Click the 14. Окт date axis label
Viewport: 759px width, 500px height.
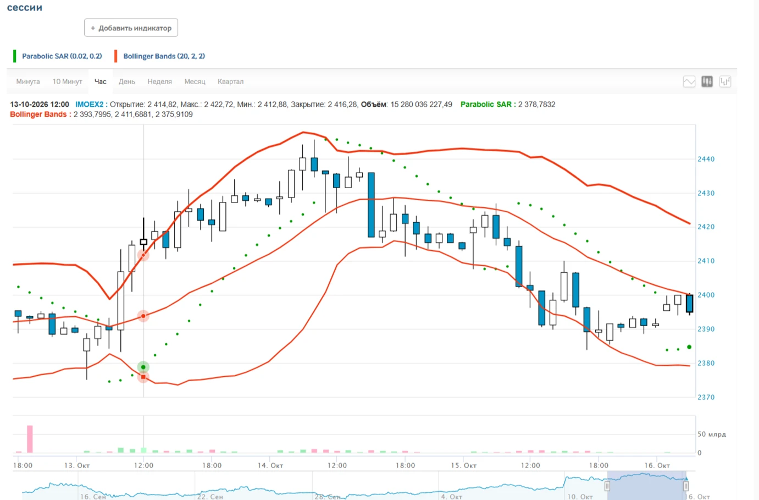(270, 465)
